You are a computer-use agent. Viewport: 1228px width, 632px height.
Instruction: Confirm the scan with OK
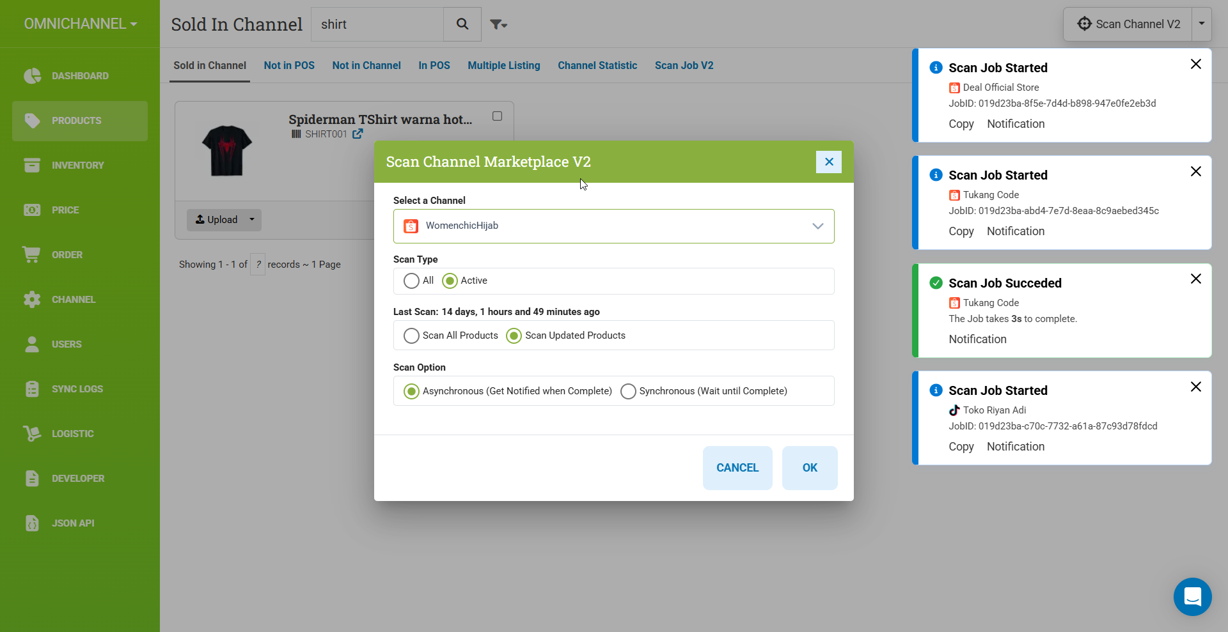[810, 468]
